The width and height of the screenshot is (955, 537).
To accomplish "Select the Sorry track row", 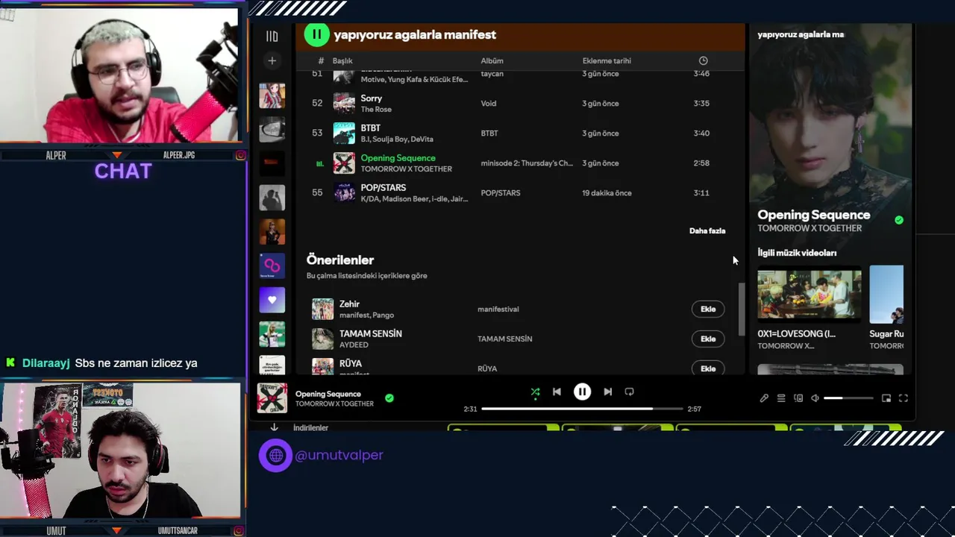I will [x=520, y=103].
